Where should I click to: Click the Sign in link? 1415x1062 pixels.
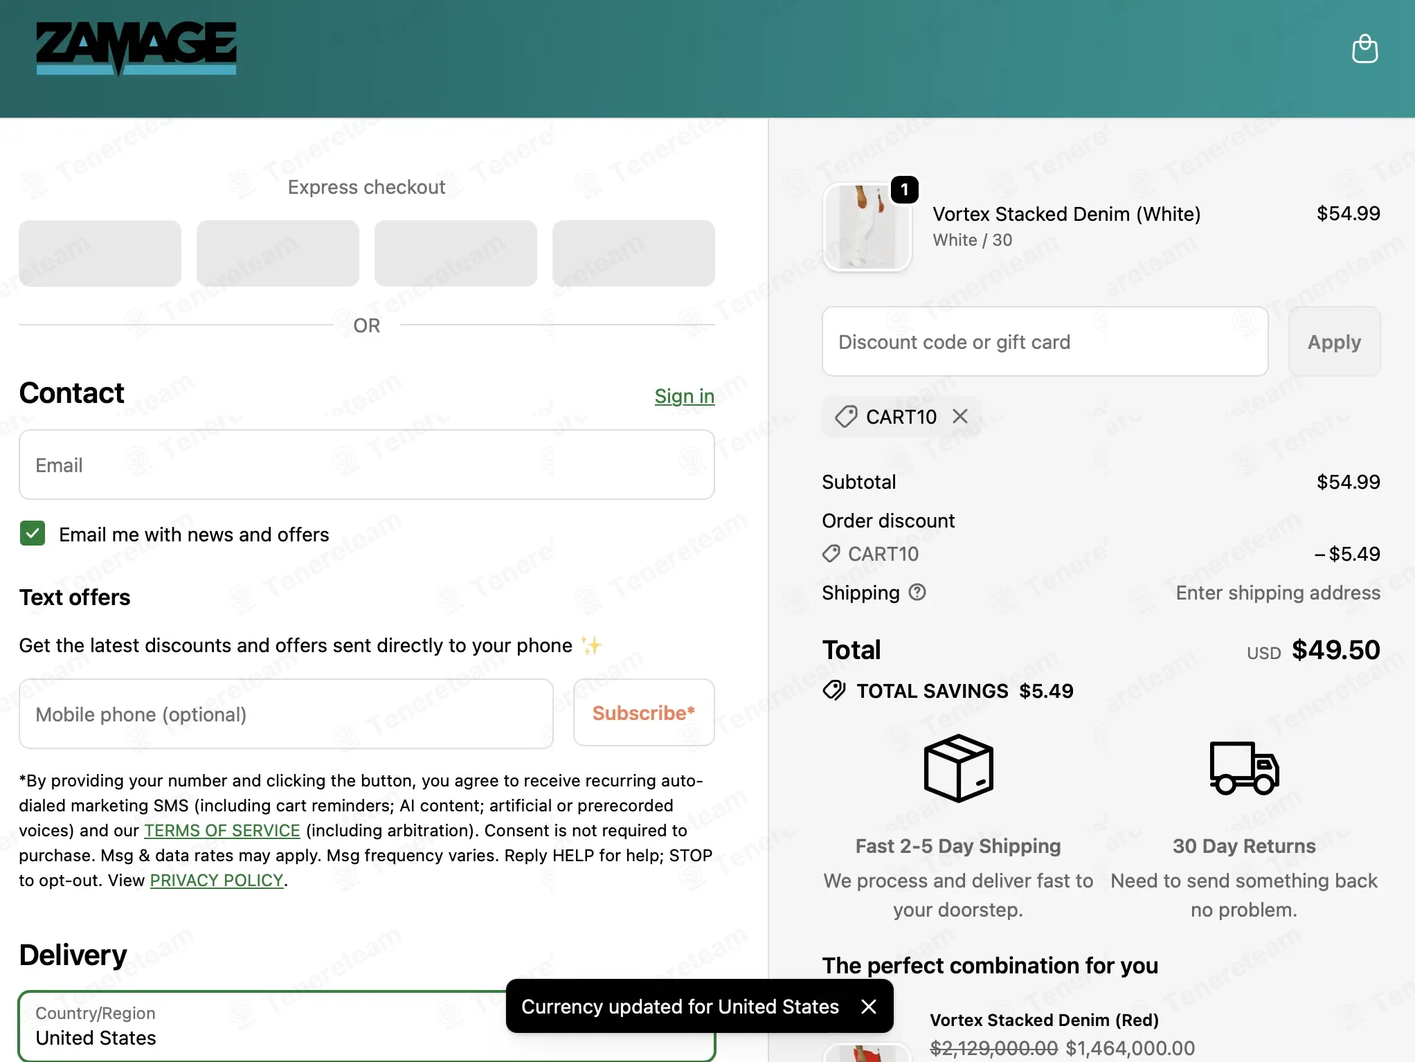click(x=684, y=396)
